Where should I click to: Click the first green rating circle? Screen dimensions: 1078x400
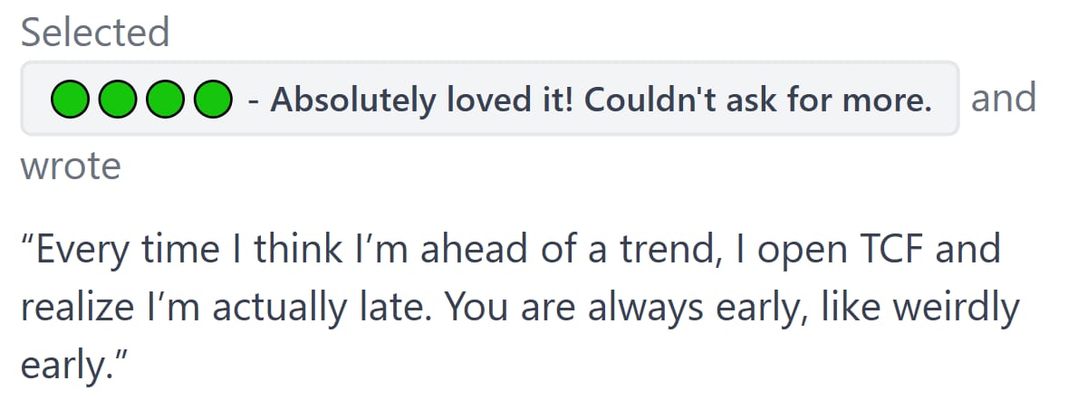(68, 100)
